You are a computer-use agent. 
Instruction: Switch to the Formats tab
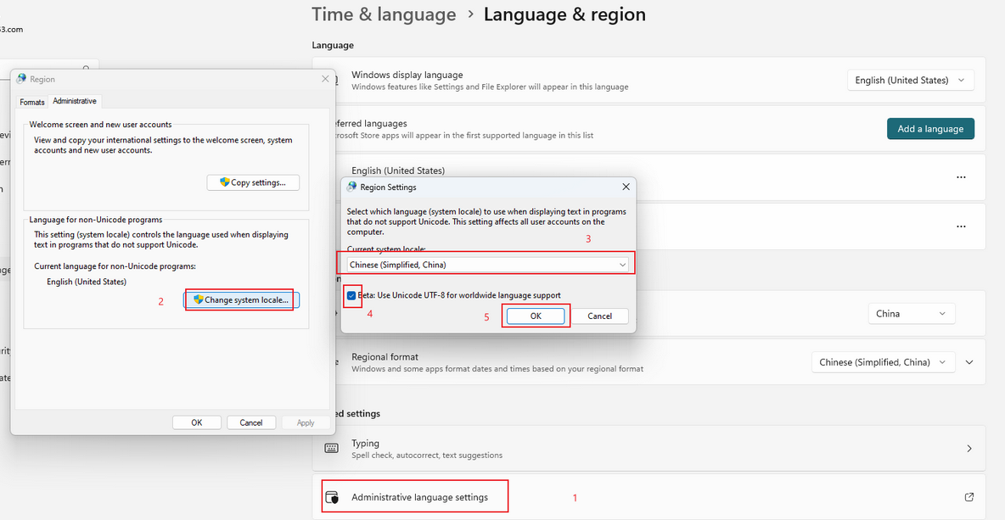pos(32,102)
